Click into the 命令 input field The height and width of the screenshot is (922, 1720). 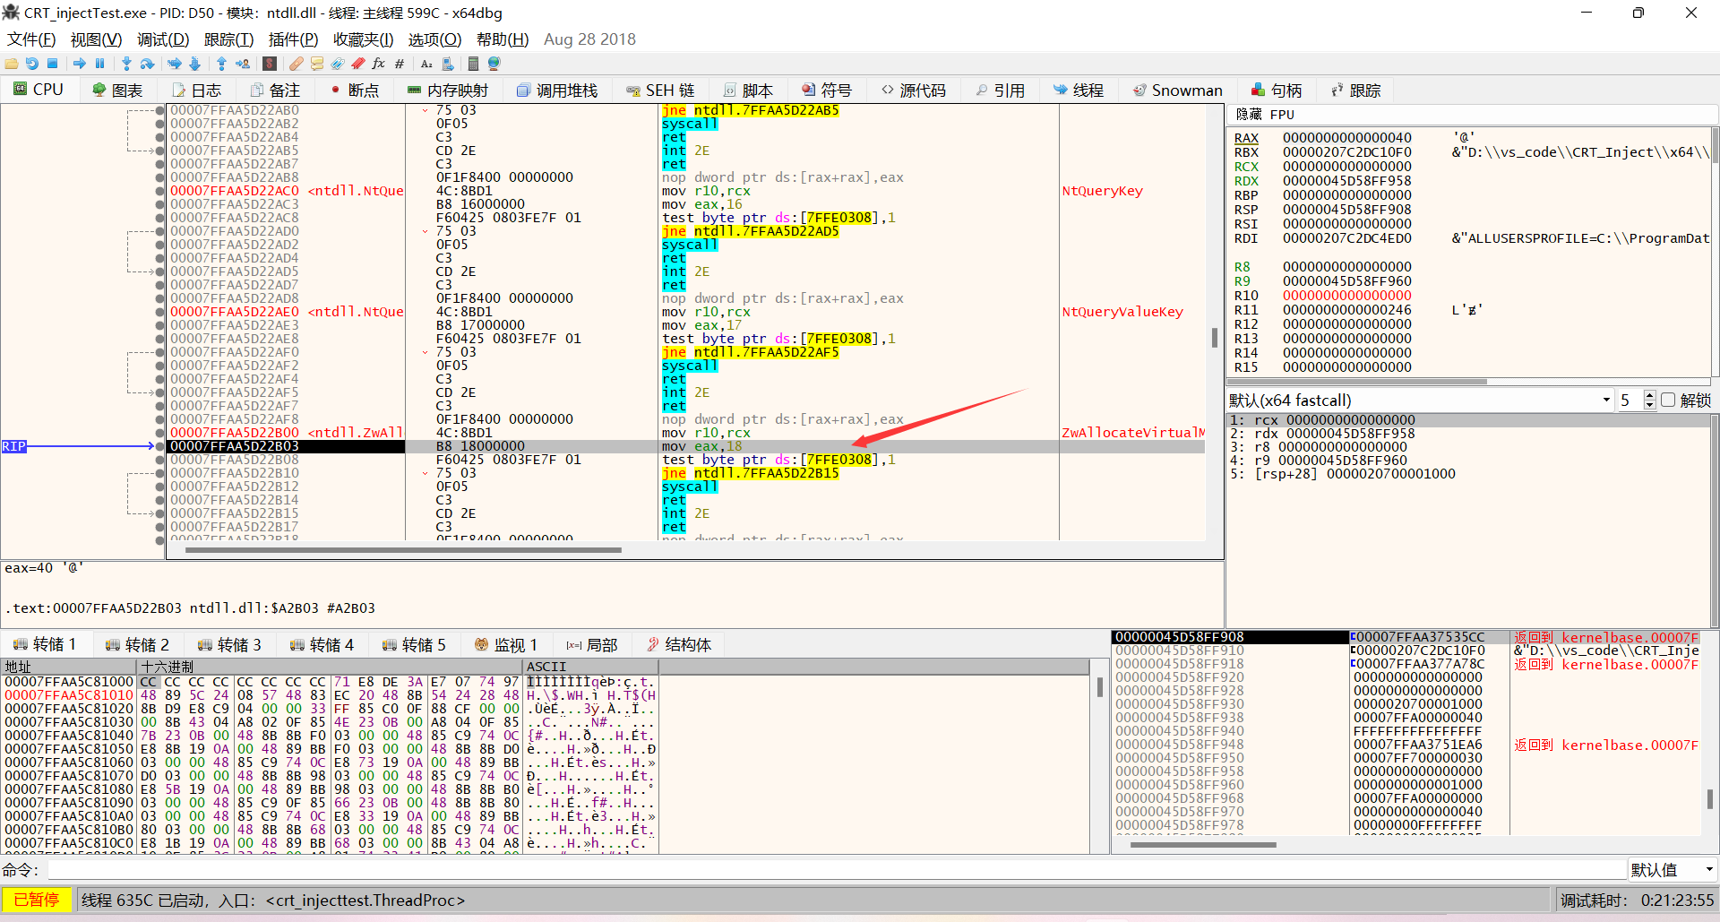[x=836, y=869]
